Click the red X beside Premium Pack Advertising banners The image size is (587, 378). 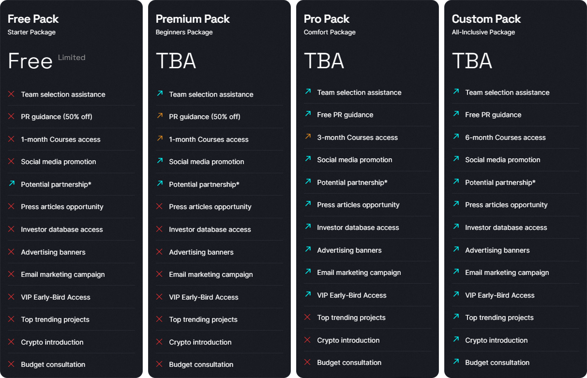[x=159, y=252]
